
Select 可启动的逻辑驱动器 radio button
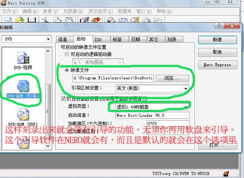[67, 54]
